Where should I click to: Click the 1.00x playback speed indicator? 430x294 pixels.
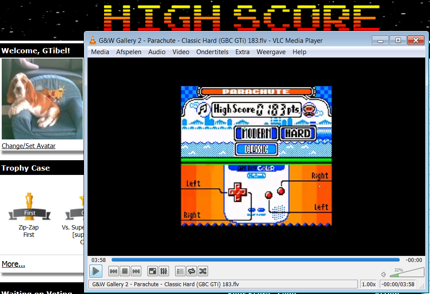(368, 284)
